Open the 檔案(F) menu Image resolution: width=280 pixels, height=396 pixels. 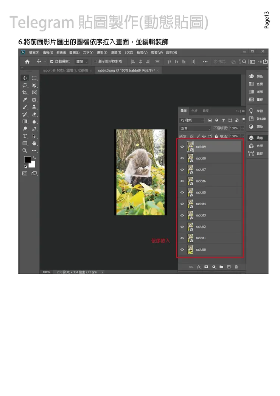[x=34, y=53]
